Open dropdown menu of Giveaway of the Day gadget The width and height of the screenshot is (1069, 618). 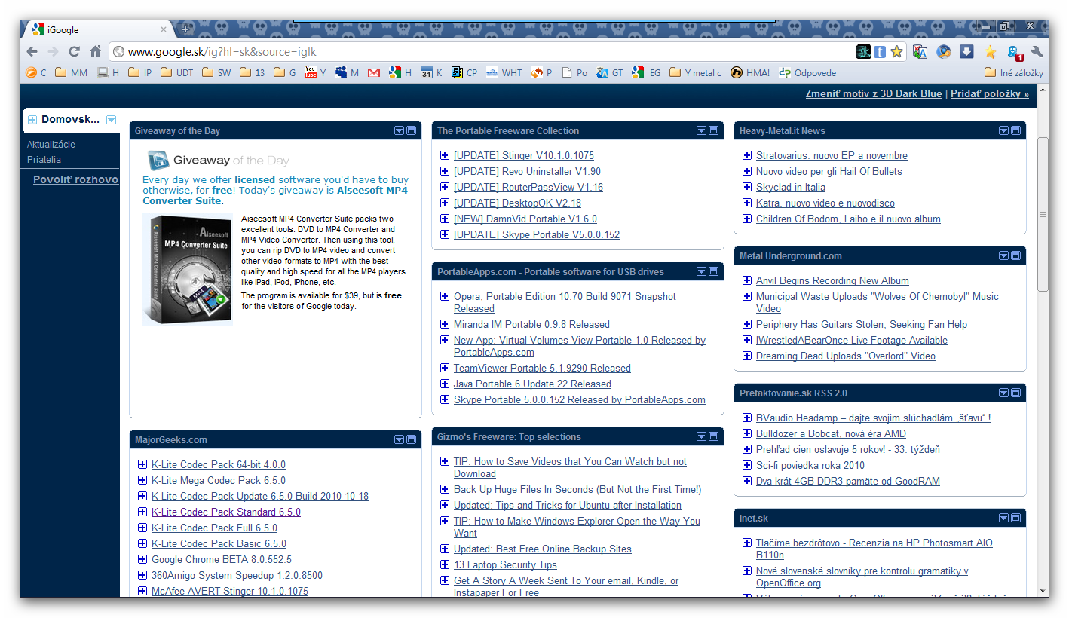(399, 130)
